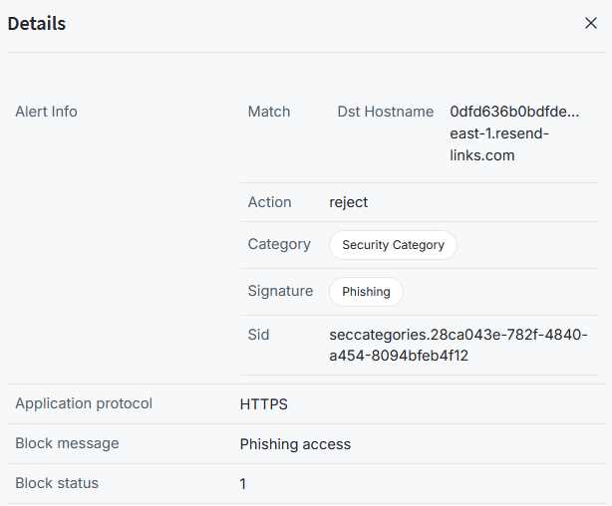Click the reject action value
612x506 pixels.
point(349,202)
